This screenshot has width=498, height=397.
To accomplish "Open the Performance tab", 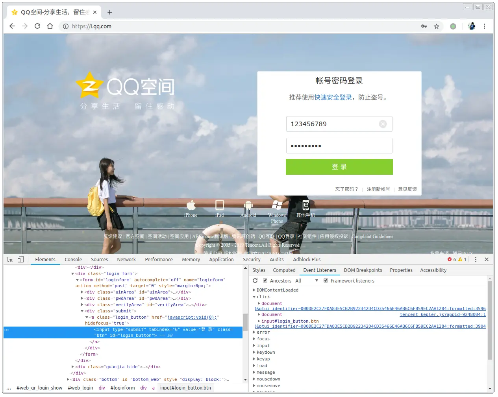I will point(159,260).
